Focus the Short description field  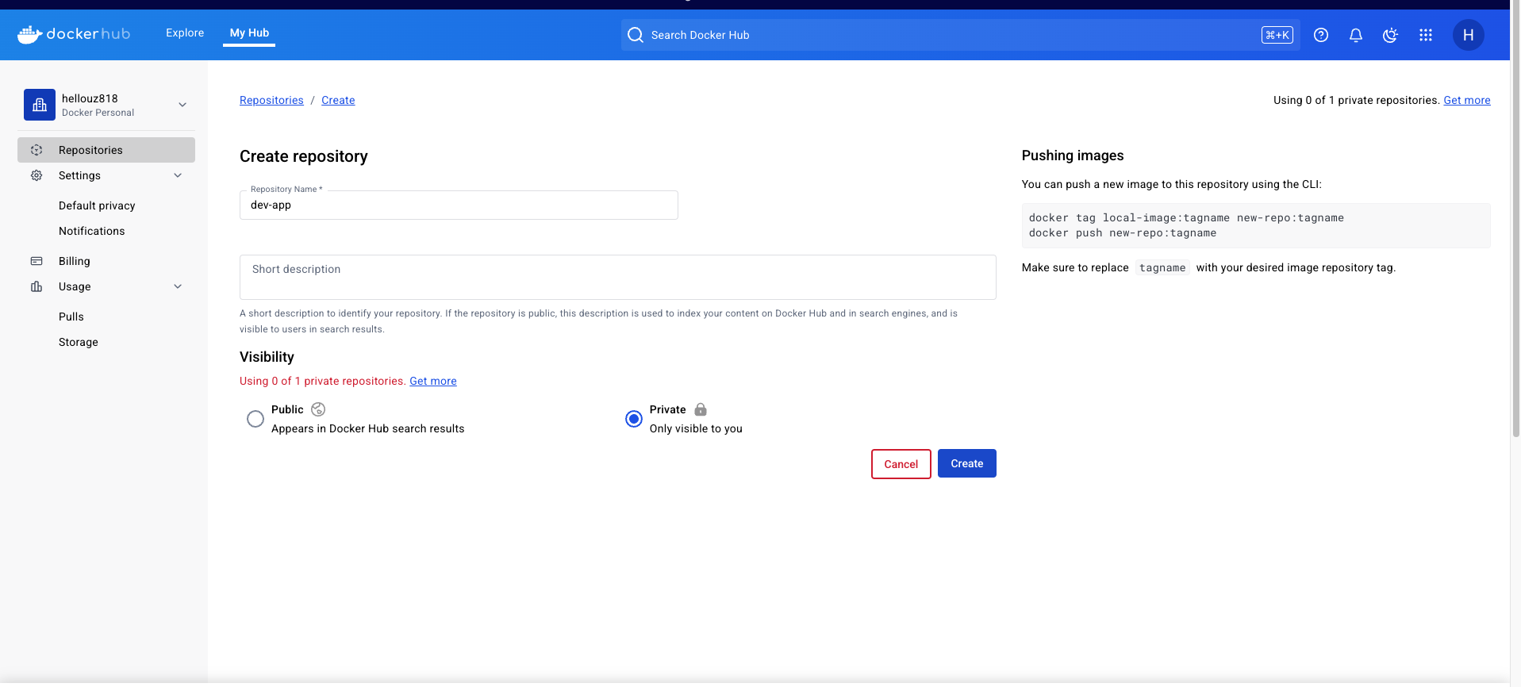(x=618, y=277)
